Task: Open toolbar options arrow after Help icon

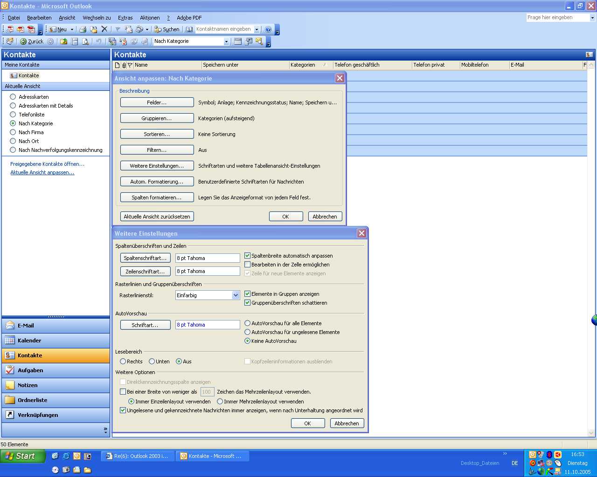Action: click(278, 31)
